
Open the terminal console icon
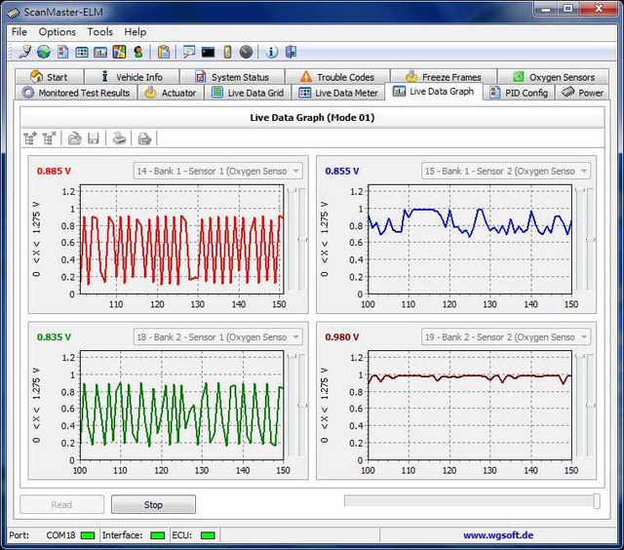208,52
